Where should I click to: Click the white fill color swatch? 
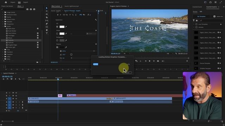point(62,27)
